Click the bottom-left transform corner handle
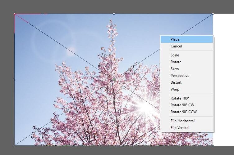Screen dimensions: 234x155 tap(15, 145)
